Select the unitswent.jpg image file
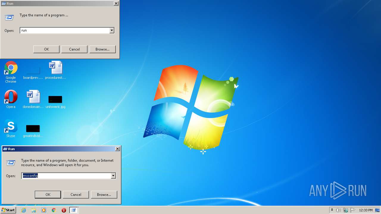The height and width of the screenshot is (214, 381). click(x=55, y=102)
